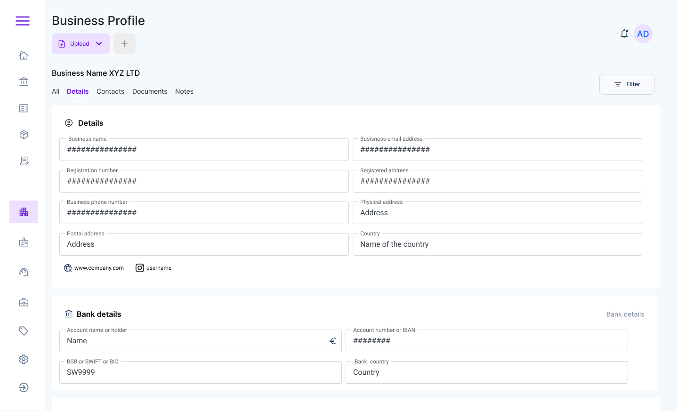Viewport: 678px width, 411px height.
Task: Open the headset support sidebar icon
Action: point(24,272)
